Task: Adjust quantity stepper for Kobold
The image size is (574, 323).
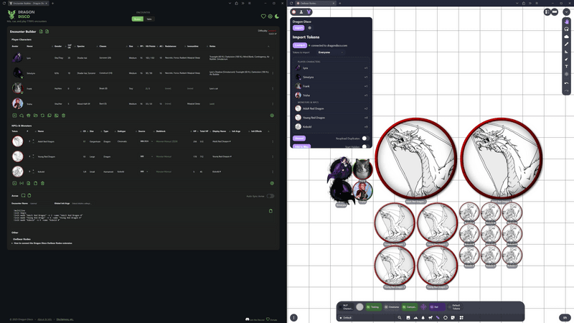Action: point(33,172)
